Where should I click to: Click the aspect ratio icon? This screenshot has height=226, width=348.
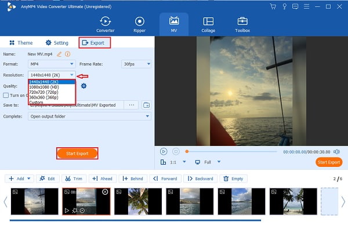click(x=163, y=162)
